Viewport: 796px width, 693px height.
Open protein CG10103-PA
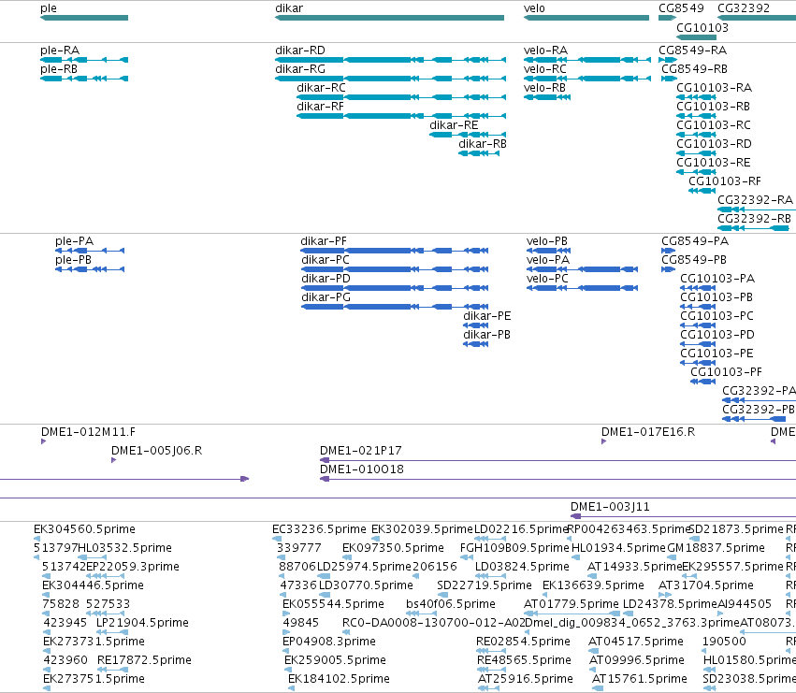tap(717, 279)
